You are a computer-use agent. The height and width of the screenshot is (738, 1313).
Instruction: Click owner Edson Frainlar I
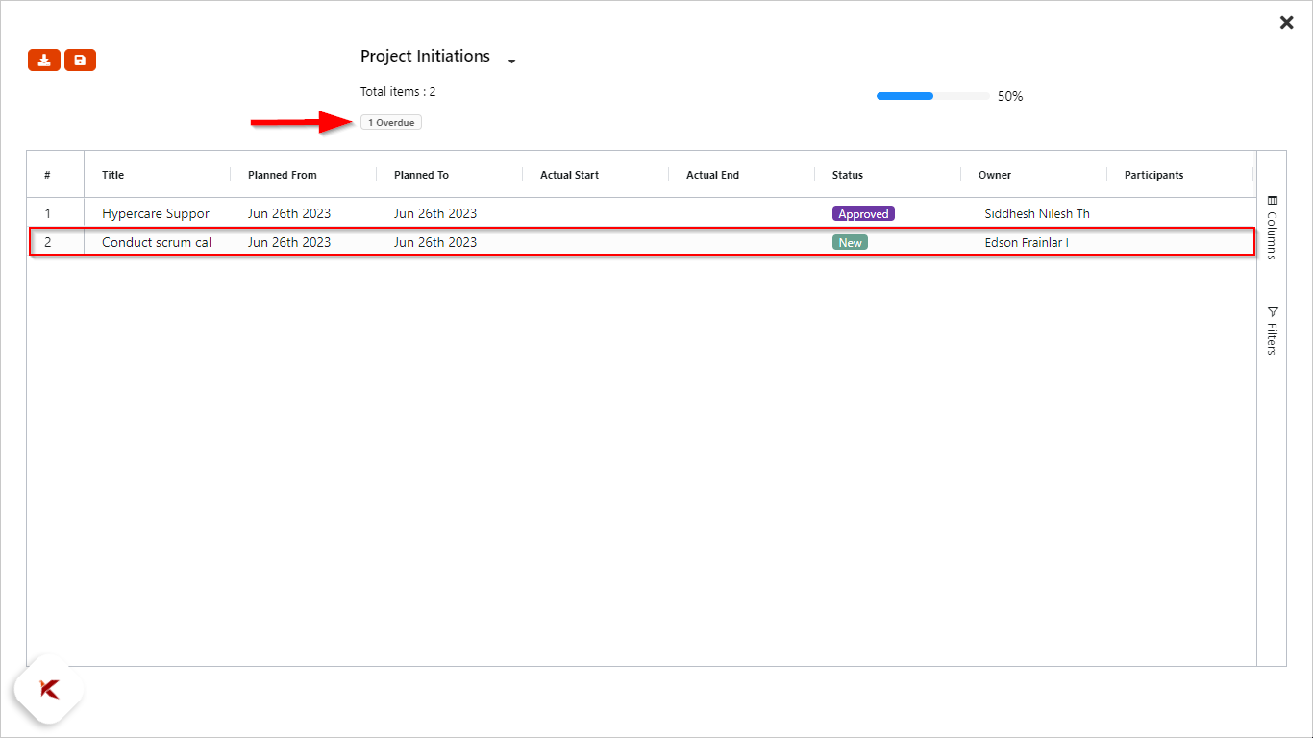1025,242
